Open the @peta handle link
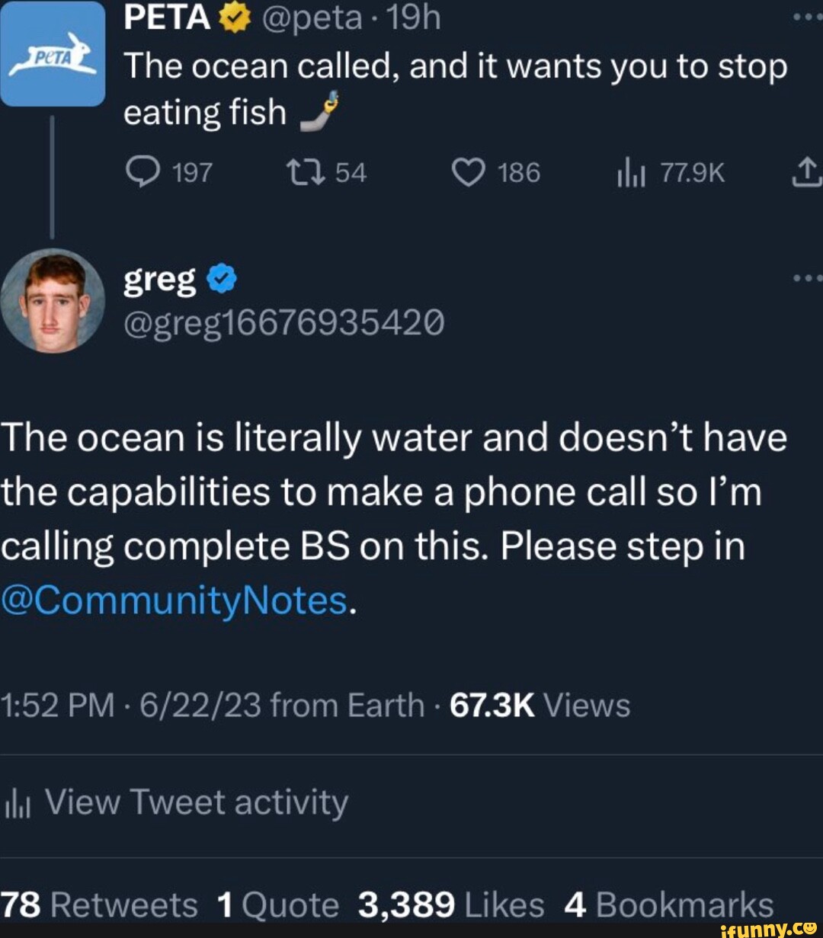 (x=312, y=17)
